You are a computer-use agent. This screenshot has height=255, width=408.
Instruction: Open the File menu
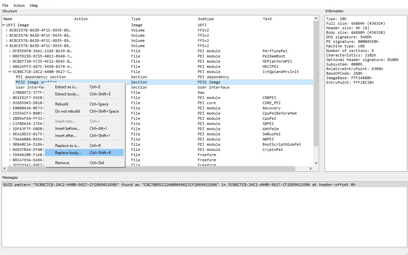click(x=5, y=6)
